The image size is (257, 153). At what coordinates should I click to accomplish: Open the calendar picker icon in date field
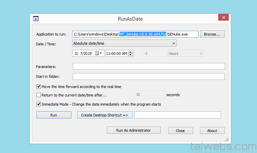pos(97,53)
